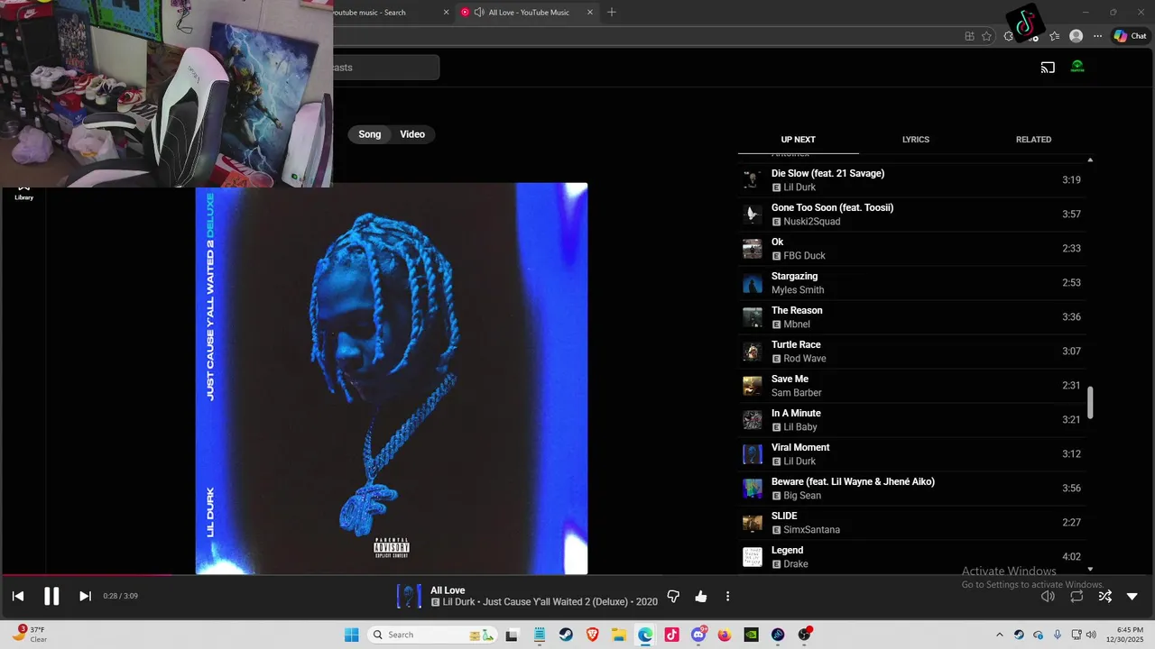Viewport: 1155px width, 649px height.
Task: Switch to the All Love - YouTube Music tab
Action: [x=528, y=13]
